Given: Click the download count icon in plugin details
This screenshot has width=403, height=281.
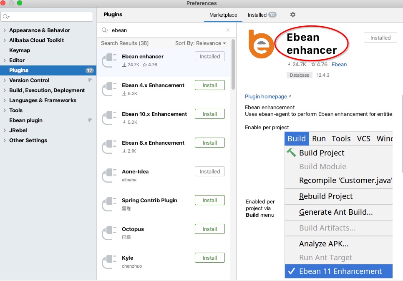Looking at the screenshot, I should pos(289,64).
